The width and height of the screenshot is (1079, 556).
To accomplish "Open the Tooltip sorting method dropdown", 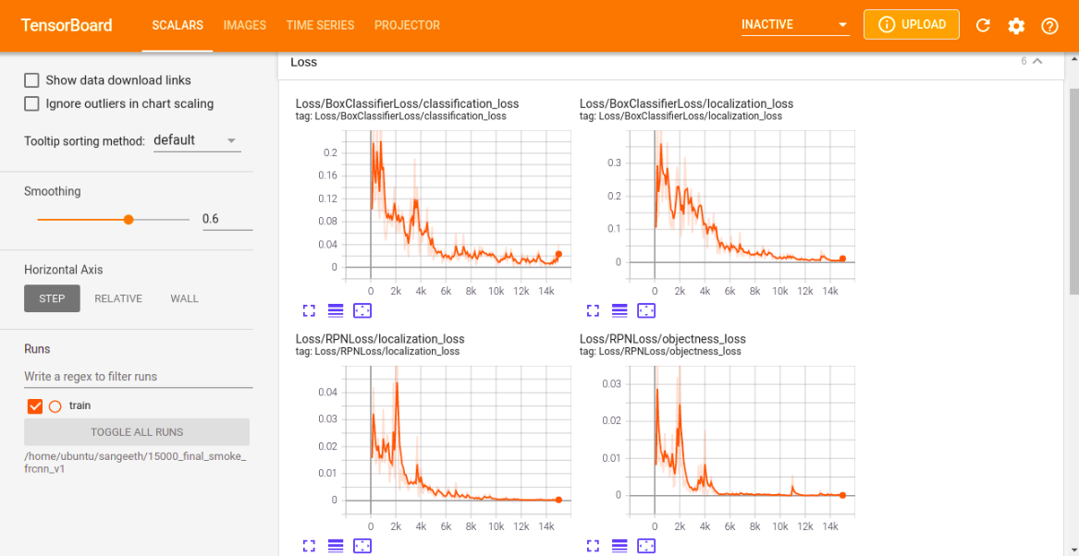I will pos(197,139).
